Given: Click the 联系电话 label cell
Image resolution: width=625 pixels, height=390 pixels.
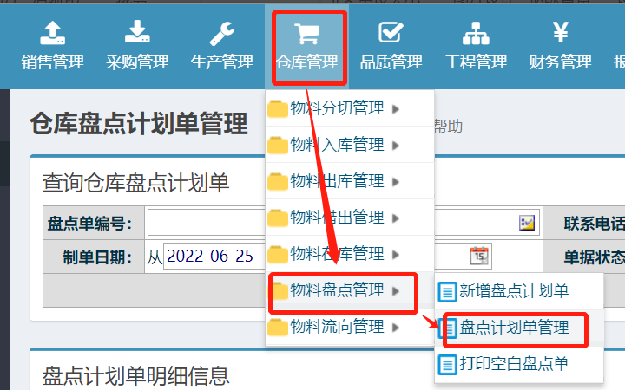Looking at the screenshot, I should (x=584, y=224).
